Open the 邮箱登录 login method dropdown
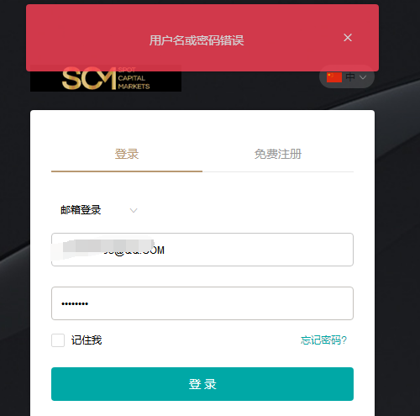The height and width of the screenshot is (416, 420). click(x=98, y=210)
